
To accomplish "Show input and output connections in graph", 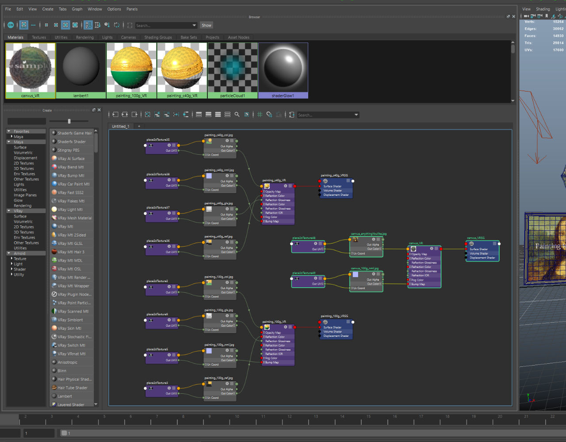I will coord(125,114).
